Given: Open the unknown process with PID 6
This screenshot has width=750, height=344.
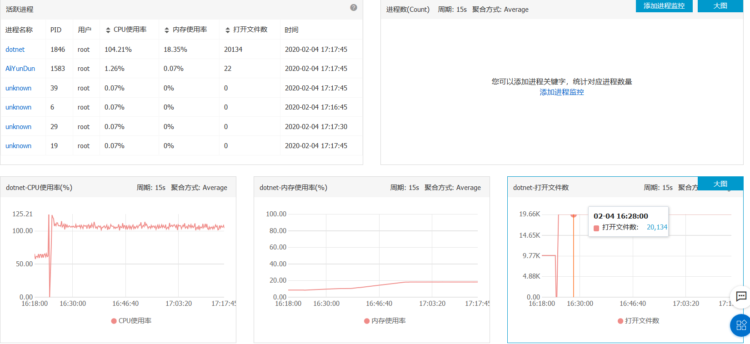Looking at the screenshot, I should click(x=18, y=107).
